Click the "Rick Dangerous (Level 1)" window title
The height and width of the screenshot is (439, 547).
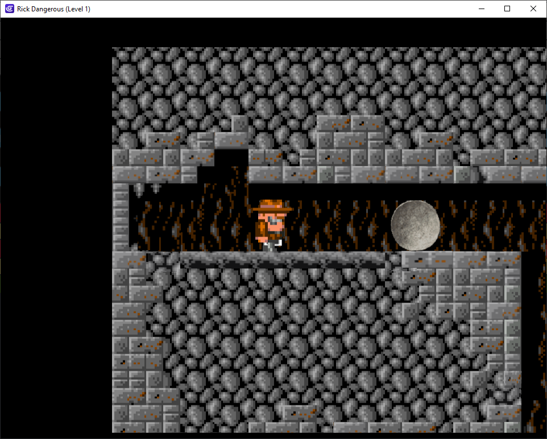coord(53,9)
